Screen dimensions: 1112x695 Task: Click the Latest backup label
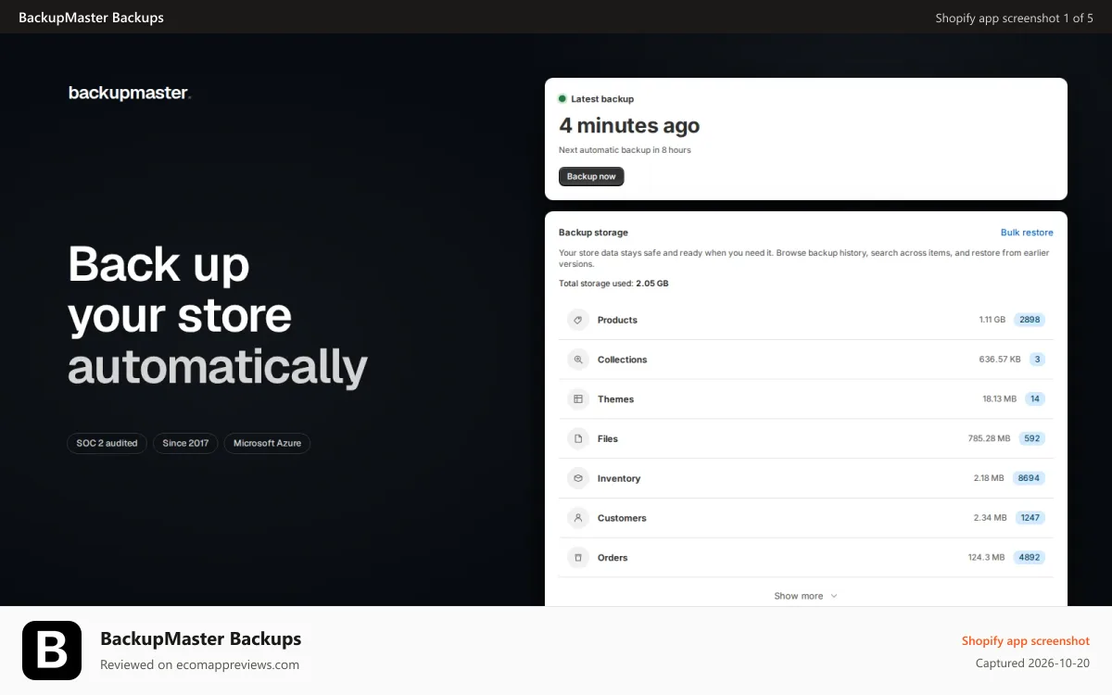602,99
